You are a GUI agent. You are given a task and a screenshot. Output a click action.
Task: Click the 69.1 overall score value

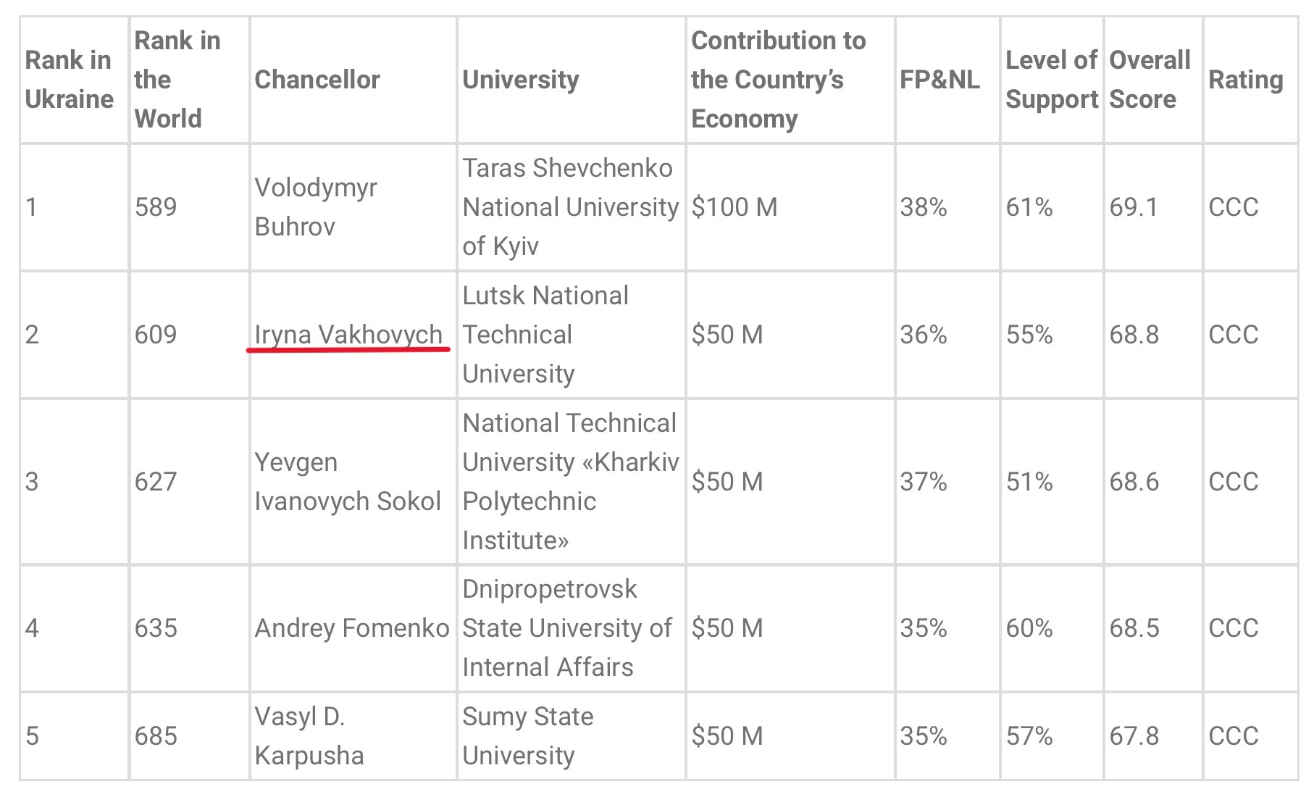point(1134,207)
